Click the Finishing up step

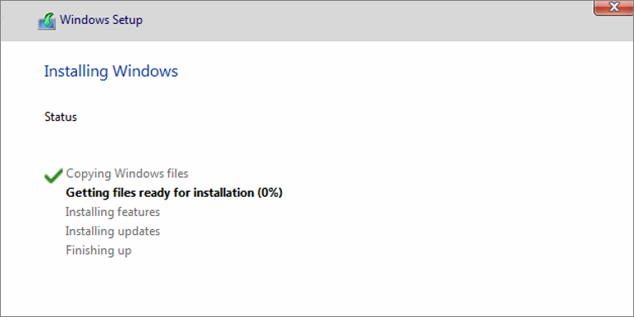(99, 250)
